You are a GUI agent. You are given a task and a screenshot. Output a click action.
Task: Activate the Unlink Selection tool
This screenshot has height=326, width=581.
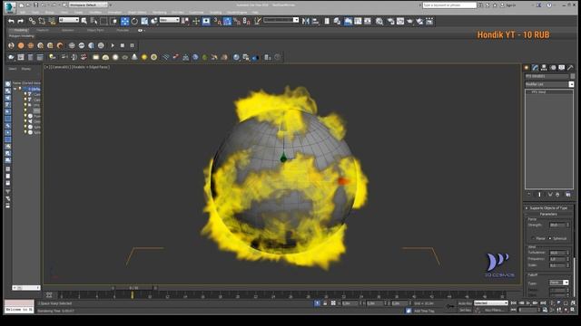tap(42, 21)
